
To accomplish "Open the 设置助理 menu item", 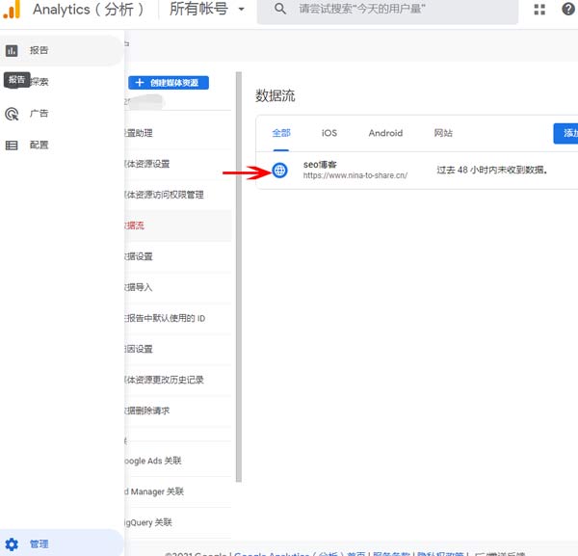I will 177,133.
